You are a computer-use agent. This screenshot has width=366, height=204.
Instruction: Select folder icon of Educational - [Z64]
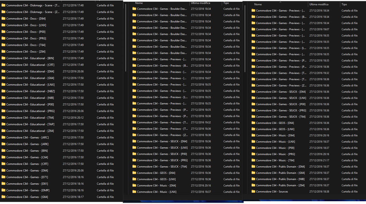click(x=3, y=131)
